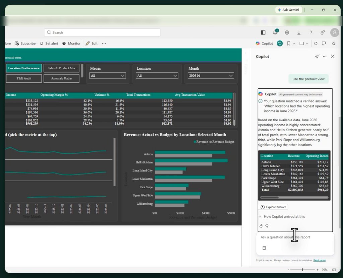
Task: Click the Ask a question input field
Action: coord(295,237)
